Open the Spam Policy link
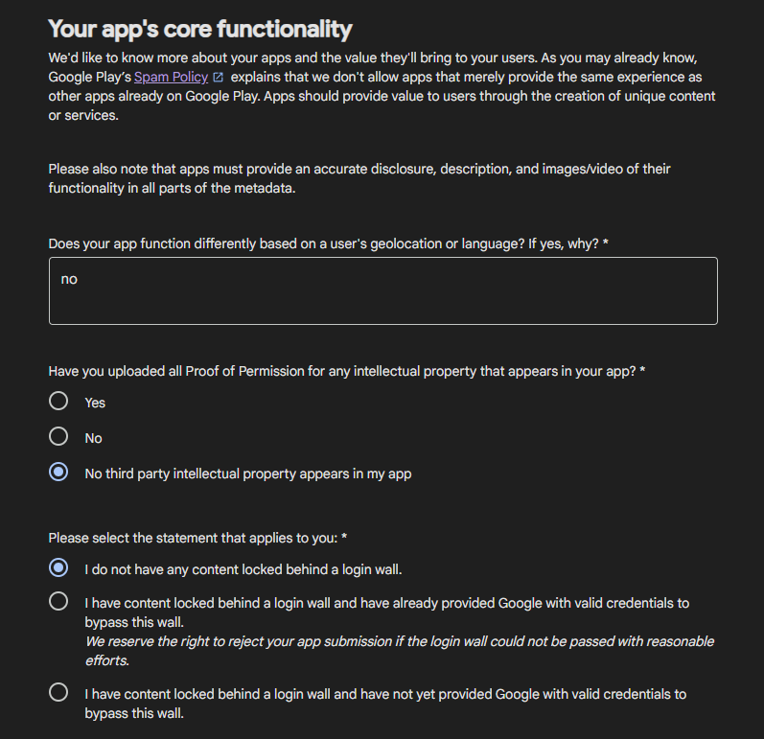Viewport: 764px width, 739px height. 171,77
